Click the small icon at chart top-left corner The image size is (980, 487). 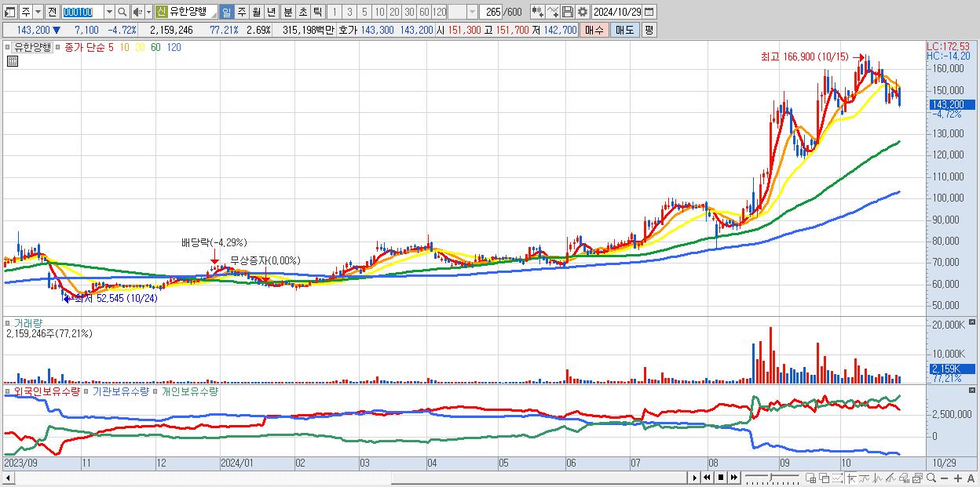point(11,60)
